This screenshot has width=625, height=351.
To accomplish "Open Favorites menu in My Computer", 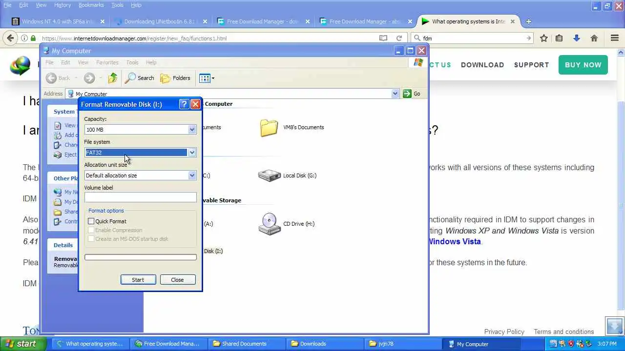I will pos(107,62).
